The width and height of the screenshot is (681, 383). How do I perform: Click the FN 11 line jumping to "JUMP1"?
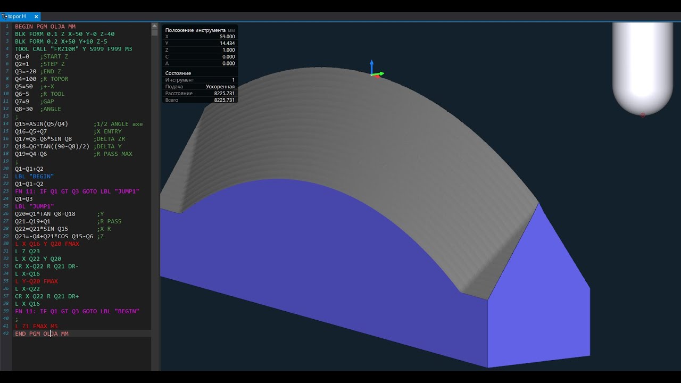click(x=77, y=191)
